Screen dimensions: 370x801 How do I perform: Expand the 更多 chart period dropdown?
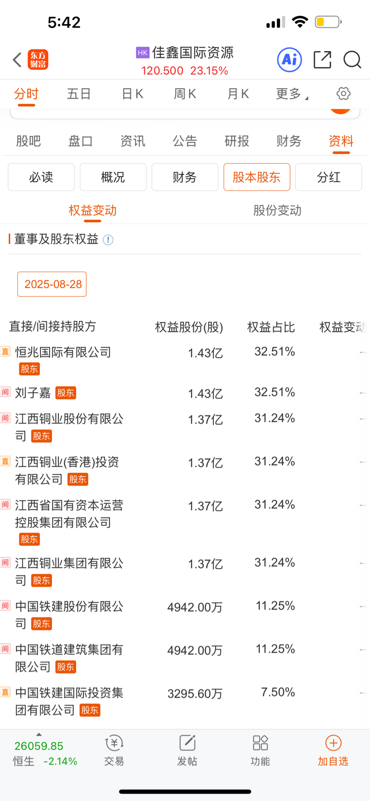(291, 94)
